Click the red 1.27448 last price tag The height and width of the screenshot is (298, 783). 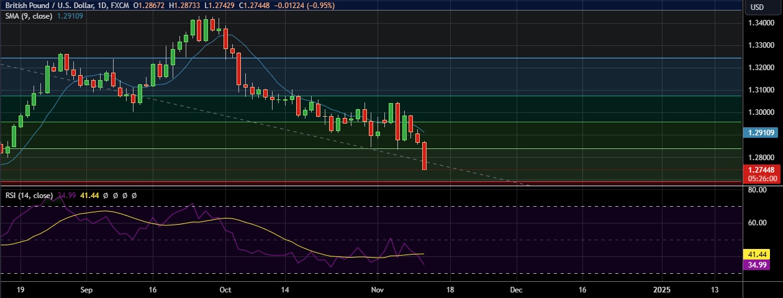[761, 169]
